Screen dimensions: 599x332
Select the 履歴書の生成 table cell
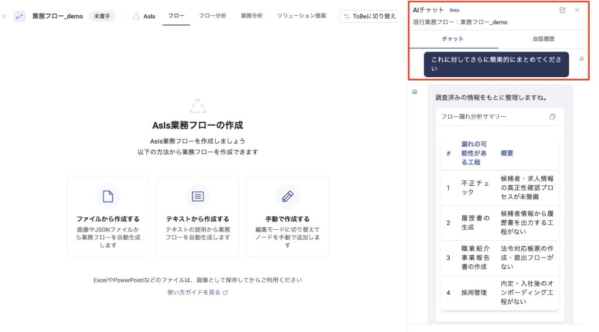[x=475, y=223]
